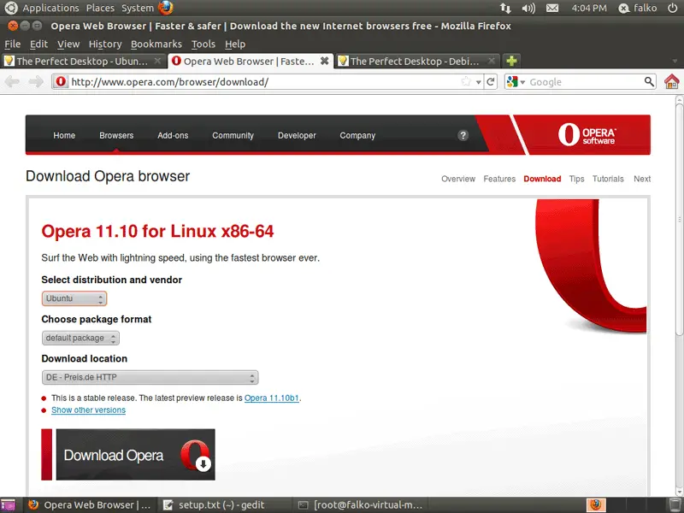Open the Places menu
Viewport: 684px width, 513px height.
(x=100, y=8)
